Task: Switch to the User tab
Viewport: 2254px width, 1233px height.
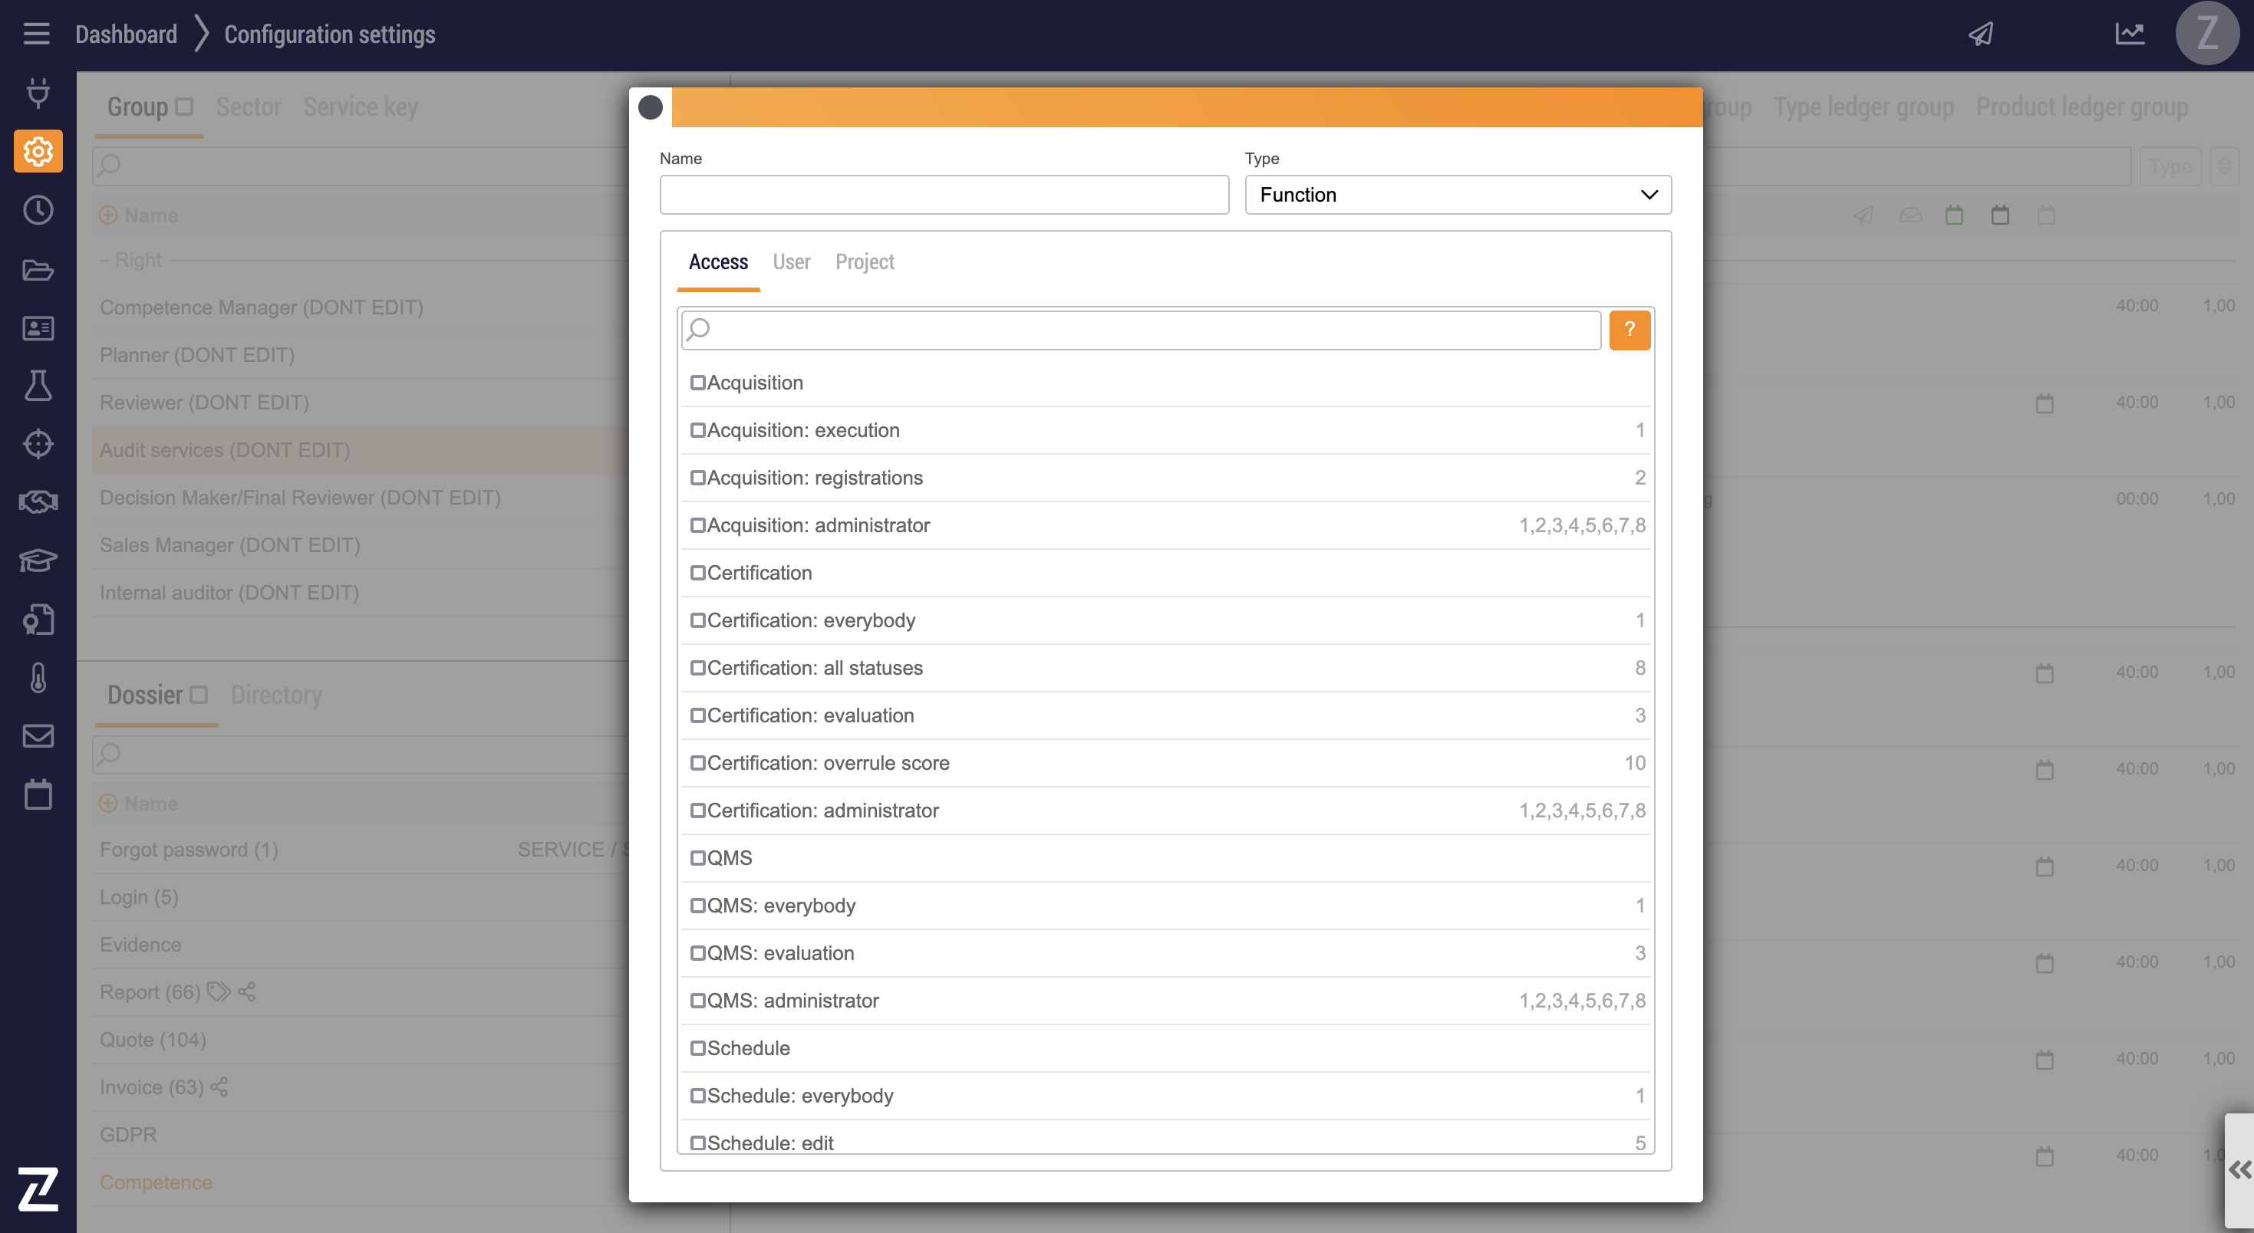Action: (791, 262)
